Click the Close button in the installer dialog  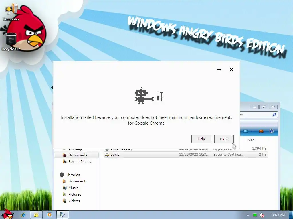224,139
